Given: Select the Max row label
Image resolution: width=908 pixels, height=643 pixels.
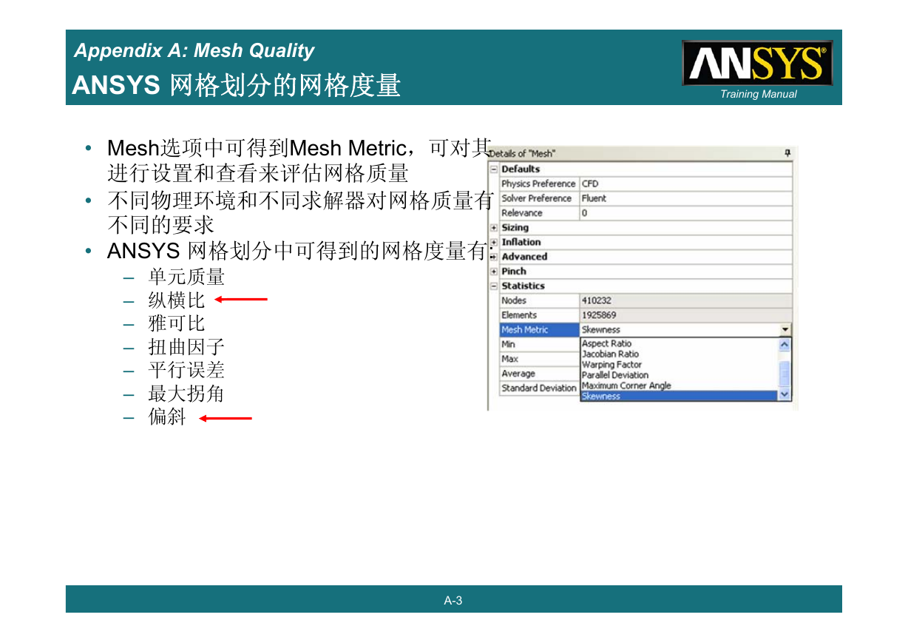Looking at the screenshot, I should [x=509, y=359].
